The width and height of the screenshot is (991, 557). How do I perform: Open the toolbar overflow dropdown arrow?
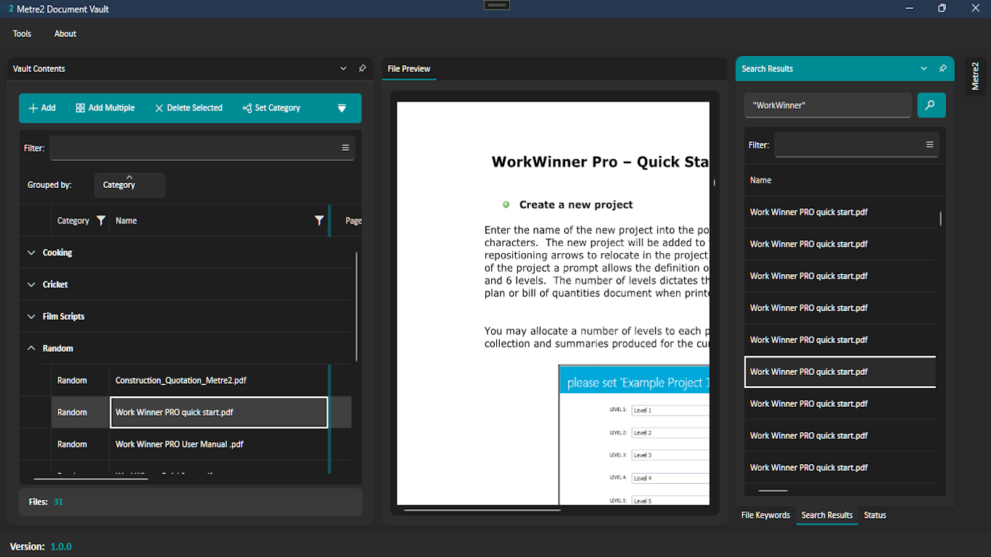click(342, 108)
